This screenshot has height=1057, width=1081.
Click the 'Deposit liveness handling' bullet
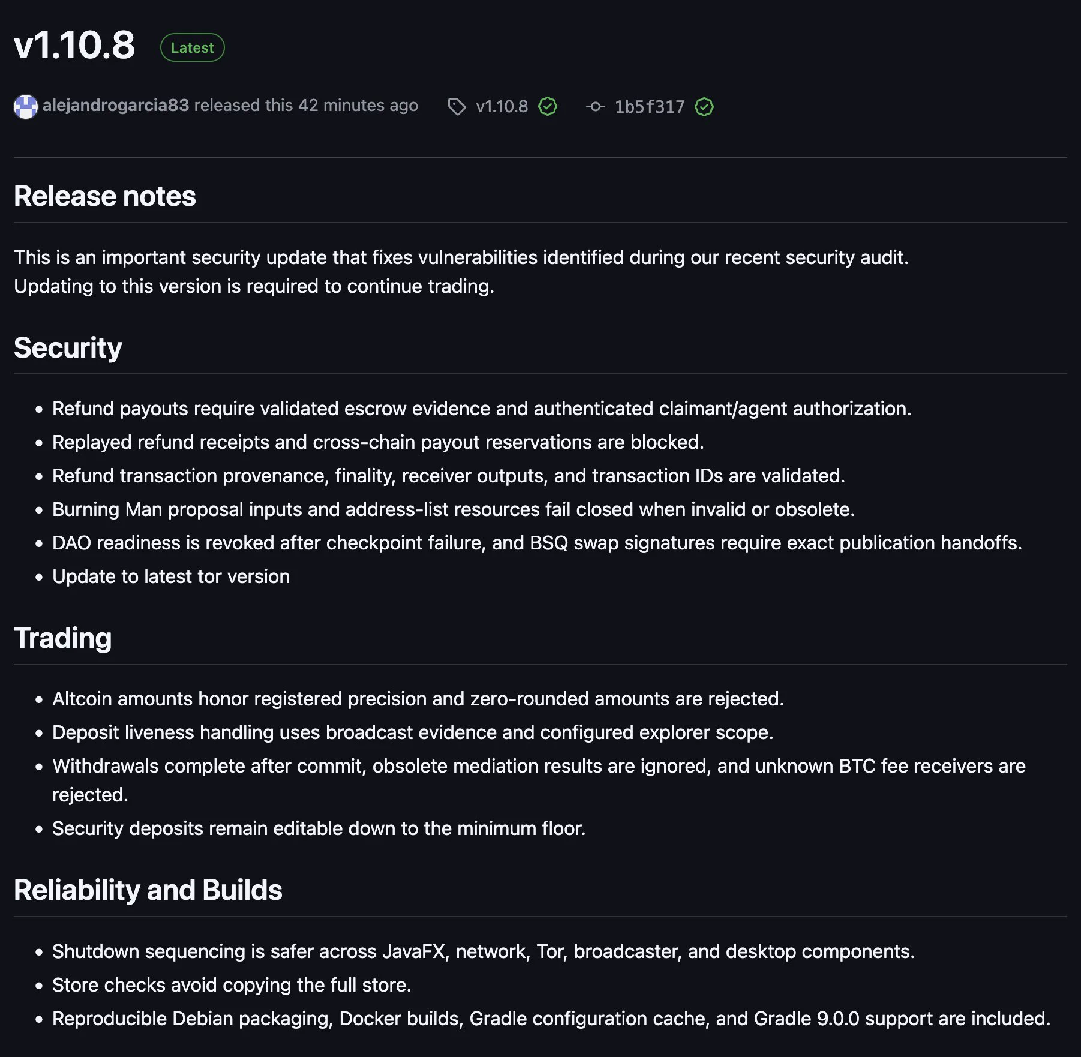click(x=413, y=732)
